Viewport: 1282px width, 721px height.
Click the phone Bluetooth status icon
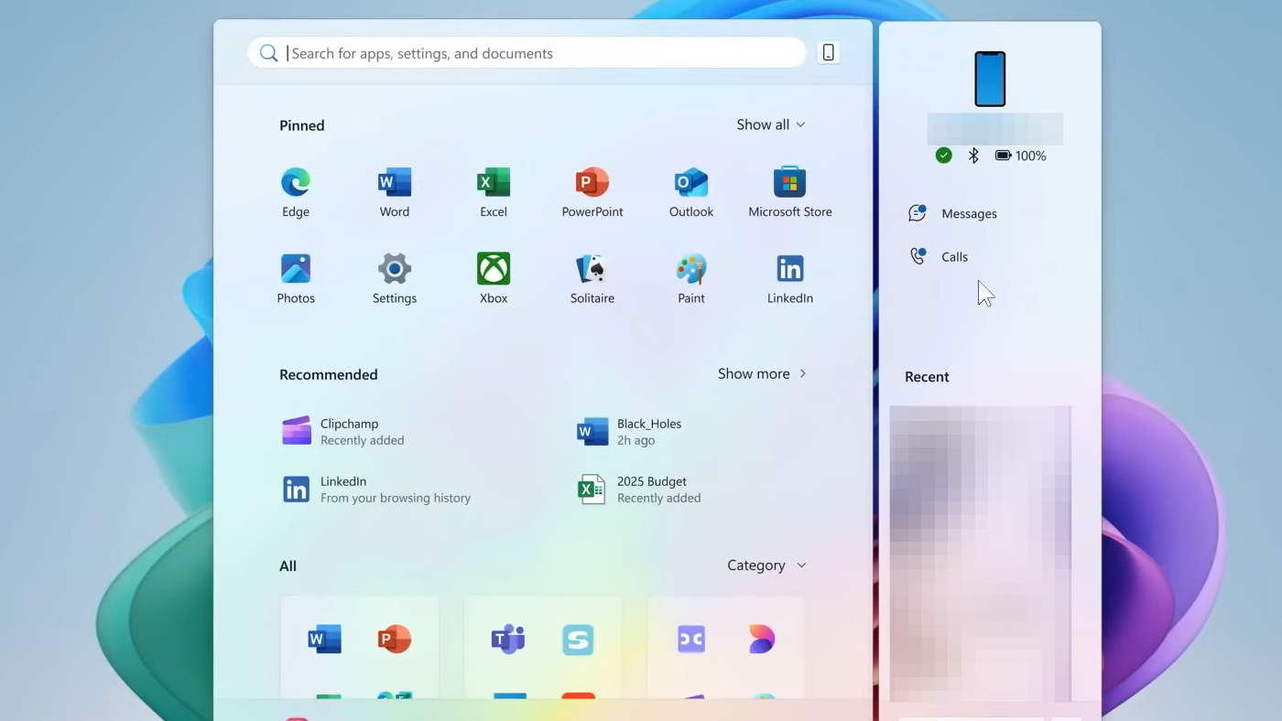973,156
